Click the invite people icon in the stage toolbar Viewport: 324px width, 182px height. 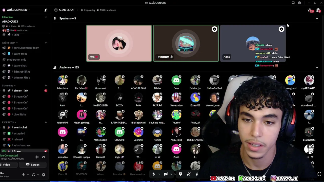coord(197,174)
